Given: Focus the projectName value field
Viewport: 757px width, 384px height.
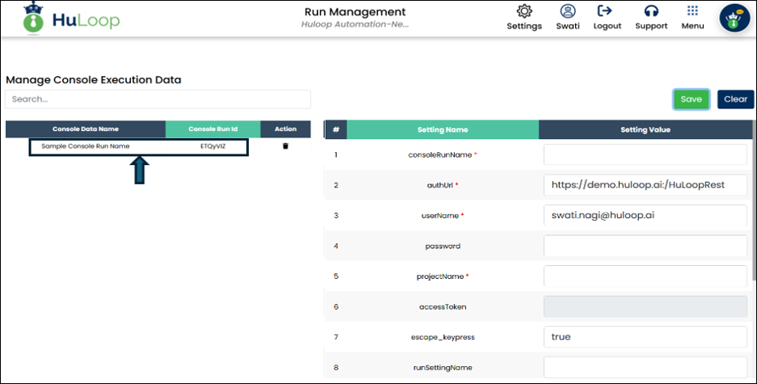Looking at the screenshot, I should [645, 276].
